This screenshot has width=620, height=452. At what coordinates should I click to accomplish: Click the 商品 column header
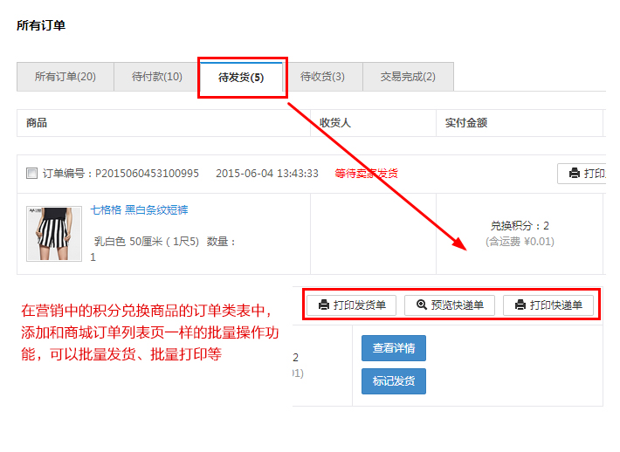37,123
